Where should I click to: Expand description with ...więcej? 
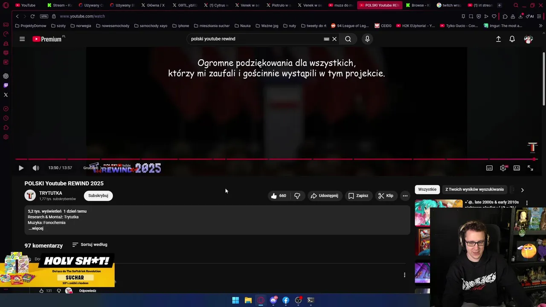(x=36, y=229)
